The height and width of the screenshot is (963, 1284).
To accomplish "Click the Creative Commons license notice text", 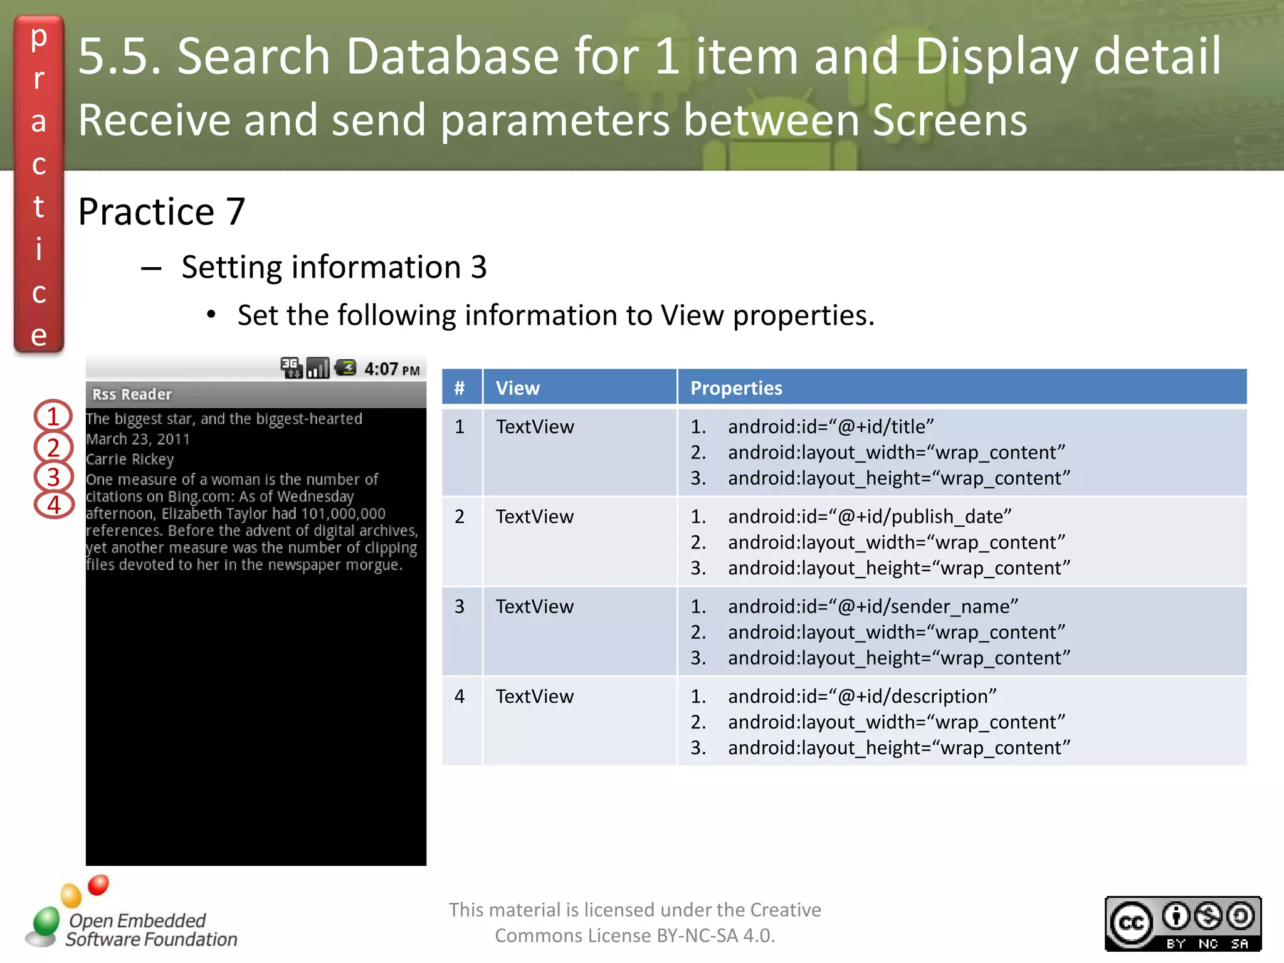I will click(x=634, y=922).
